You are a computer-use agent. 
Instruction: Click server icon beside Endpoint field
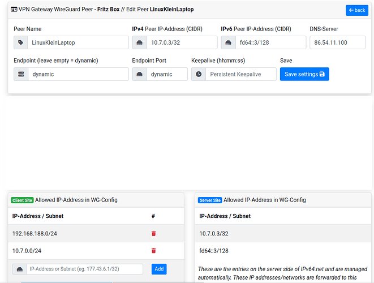21,74
